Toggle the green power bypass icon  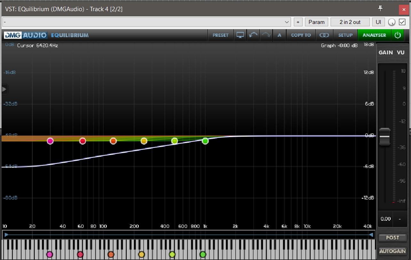(x=398, y=35)
